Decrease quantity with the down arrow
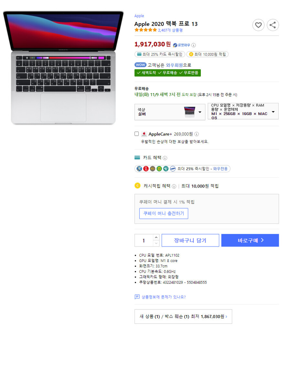This screenshot has height=387, width=291. pos(156,243)
